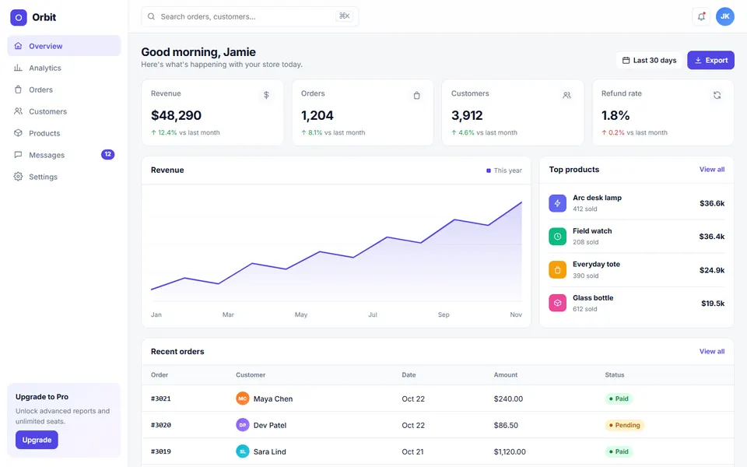Click the $86.50 amount

click(x=506, y=425)
